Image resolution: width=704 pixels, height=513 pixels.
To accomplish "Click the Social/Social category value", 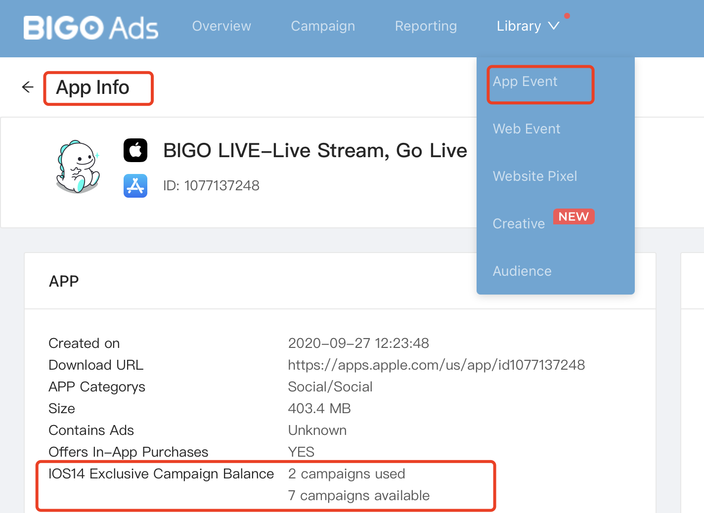I will click(x=330, y=387).
